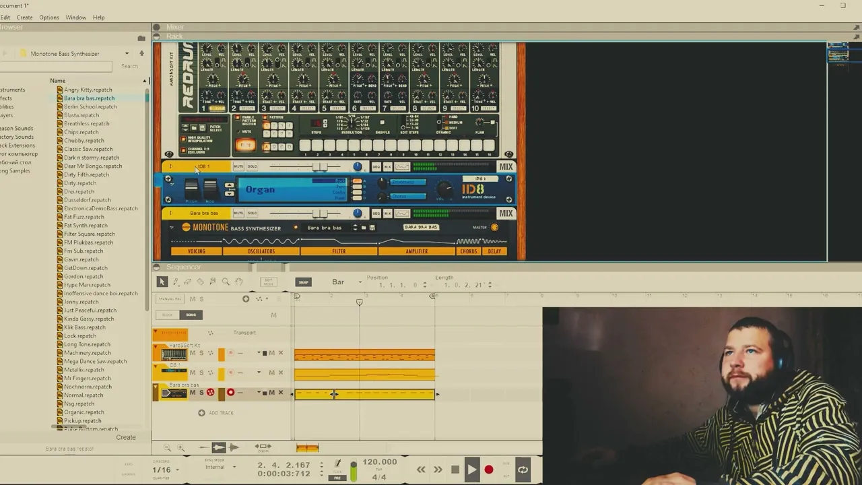Open Monotone OSCILLATORS section tab
Viewport: 862px width, 485px height.
pyautogui.click(x=261, y=251)
